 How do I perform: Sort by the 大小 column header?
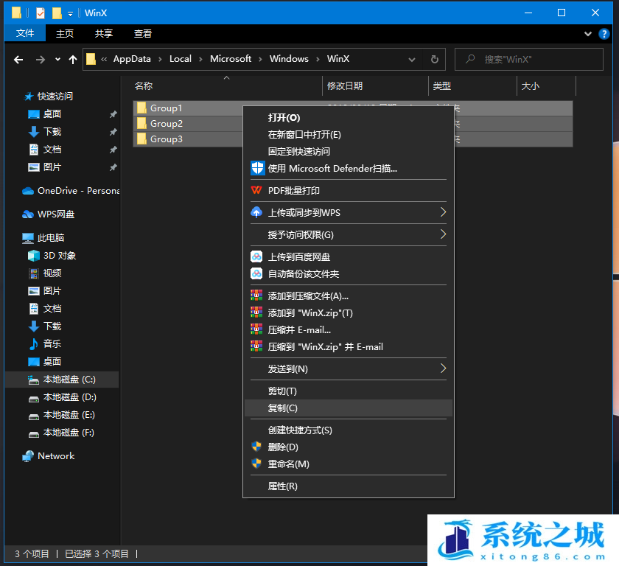pos(546,86)
